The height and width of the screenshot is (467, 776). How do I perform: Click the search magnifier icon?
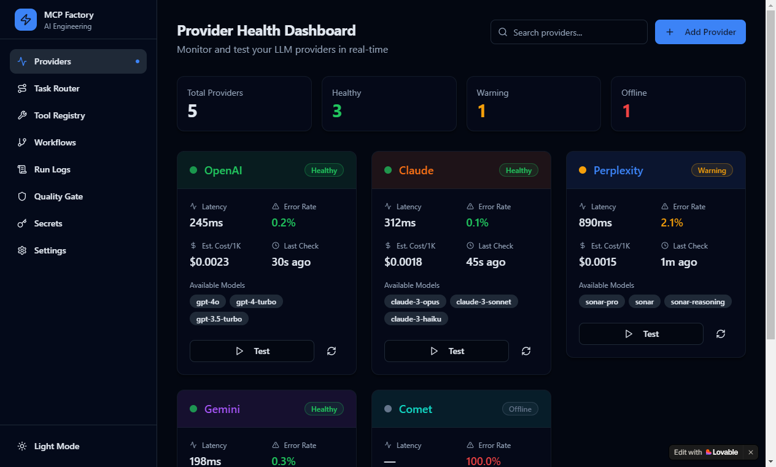point(503,32)
